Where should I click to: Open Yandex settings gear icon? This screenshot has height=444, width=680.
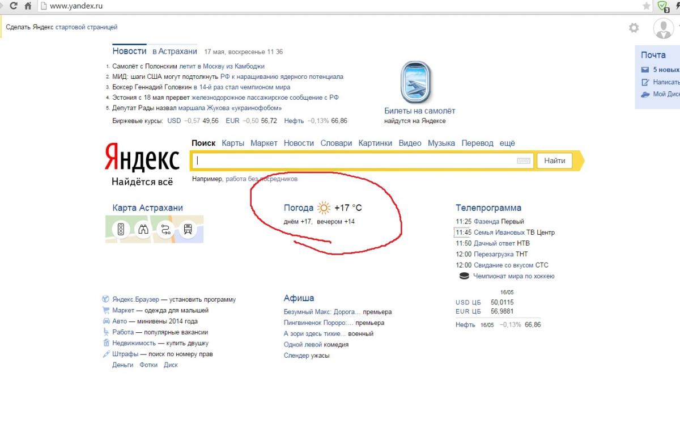(x=634, y=27)
